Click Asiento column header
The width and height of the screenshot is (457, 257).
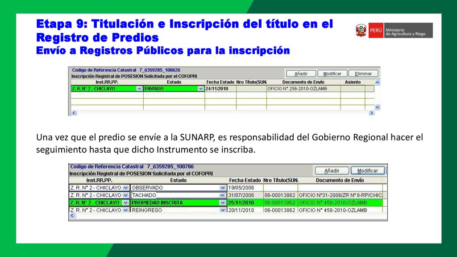[353, 82]
